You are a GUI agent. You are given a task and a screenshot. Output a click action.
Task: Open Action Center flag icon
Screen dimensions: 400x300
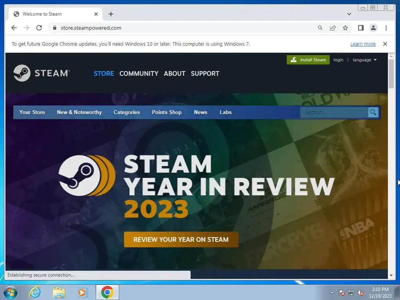point(342,293)
